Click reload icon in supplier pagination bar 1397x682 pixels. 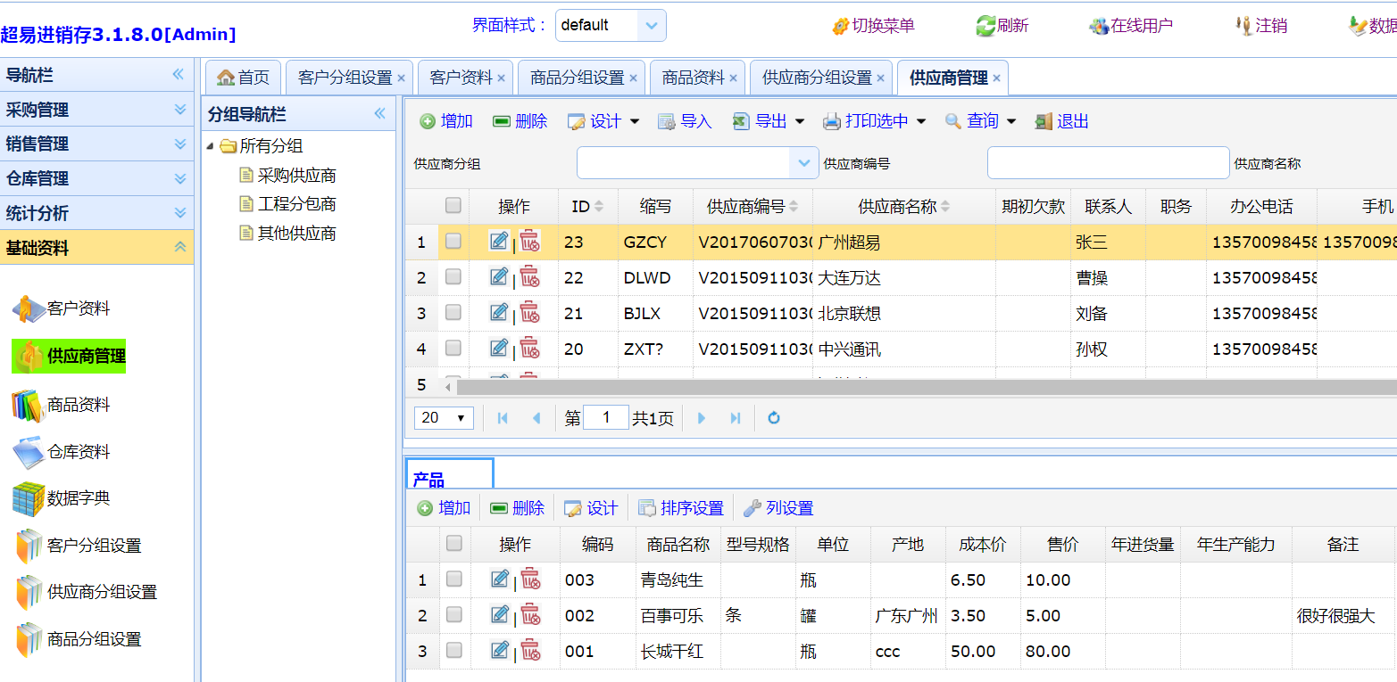(774, 418)
